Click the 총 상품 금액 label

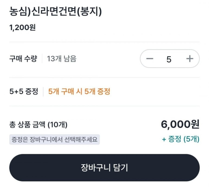27,124
